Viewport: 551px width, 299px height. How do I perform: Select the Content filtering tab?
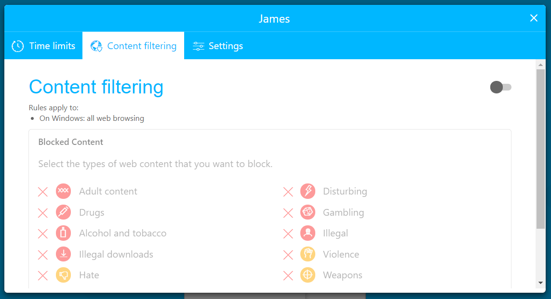click(x=134, y=46)
